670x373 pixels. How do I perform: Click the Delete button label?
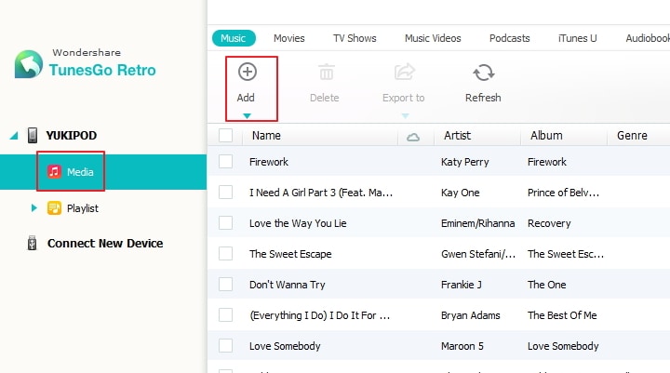[x=325, y=98]
